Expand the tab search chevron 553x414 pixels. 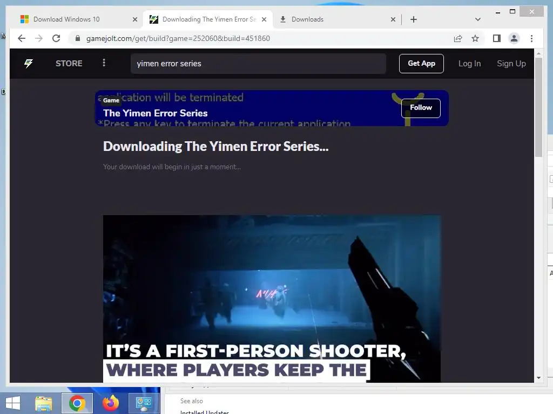click(x=477, y=19)
